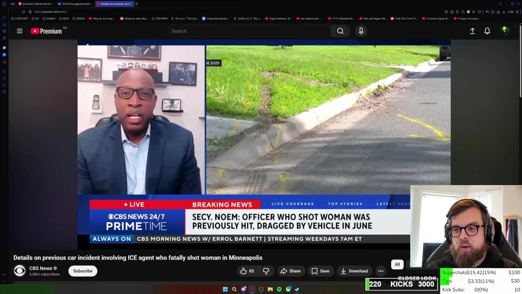Open the Will Joe Rogan bookmark
This screenshot has height=294, width=522.
coord(373,18)
